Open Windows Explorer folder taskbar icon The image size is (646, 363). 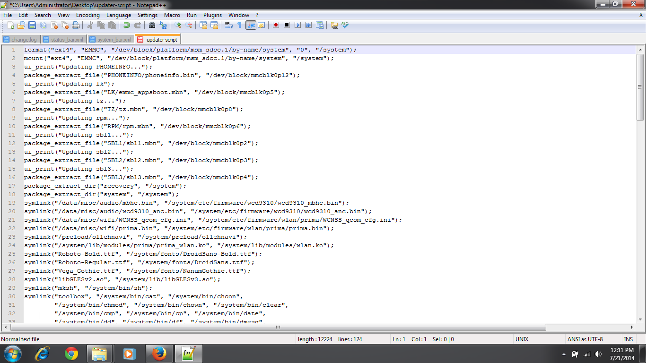100,354
